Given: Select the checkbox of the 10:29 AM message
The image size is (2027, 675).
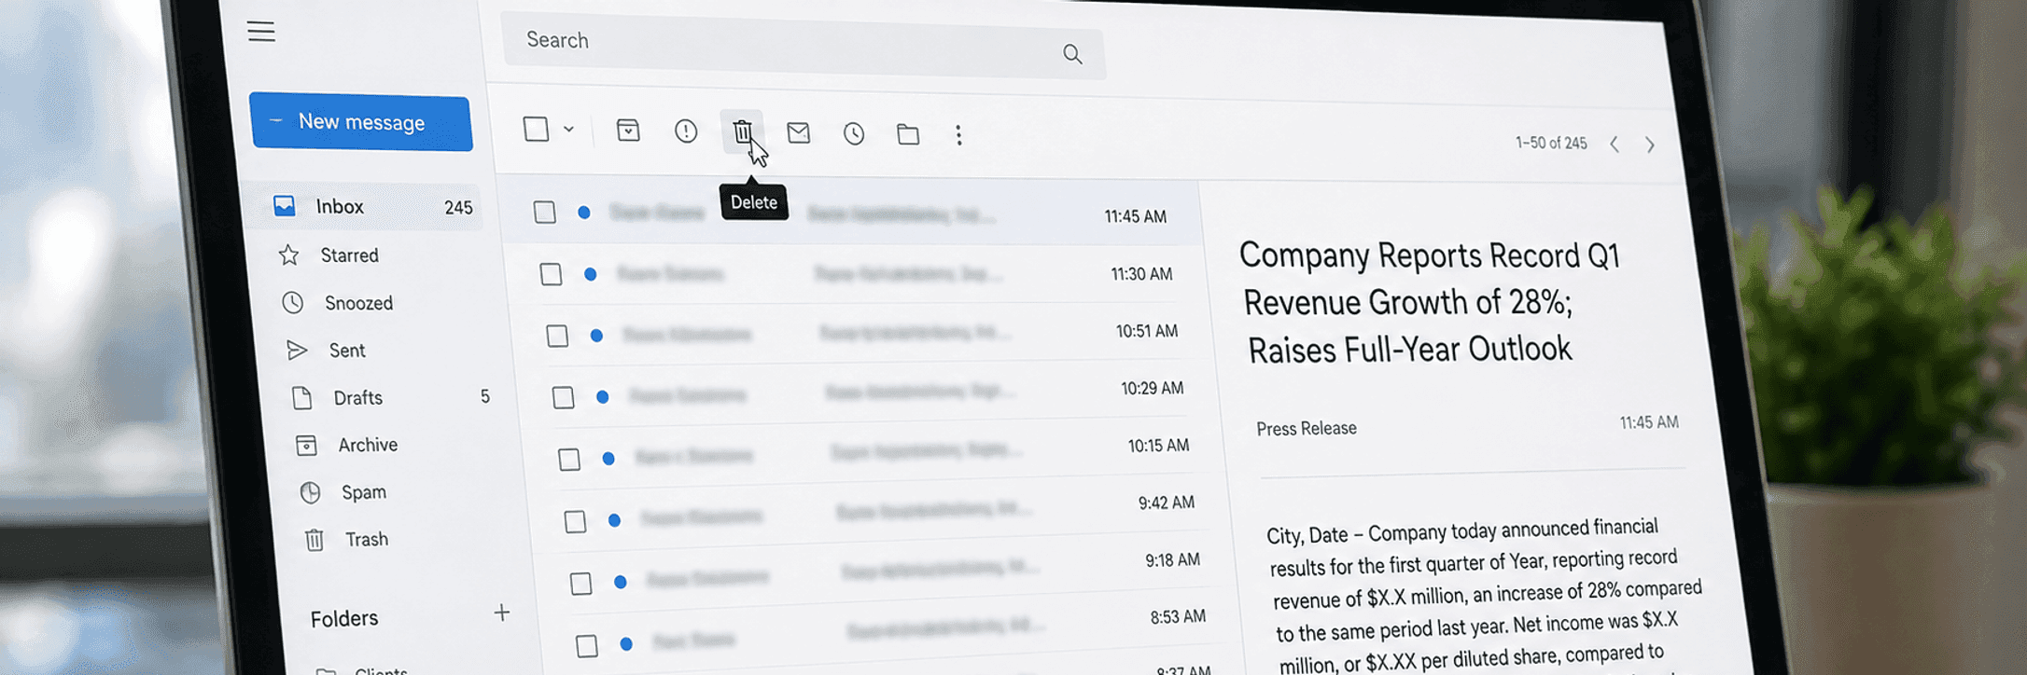Looking at the screenshot, I should 563,397.
